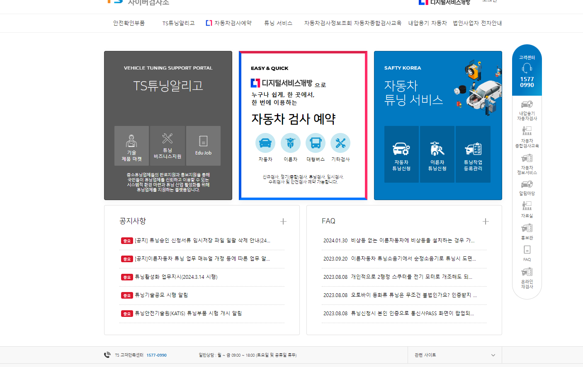Open the 튜닝 비즈니스지원 tools icon tile
This screenshot has height=367, width=583.
(168, 146)
